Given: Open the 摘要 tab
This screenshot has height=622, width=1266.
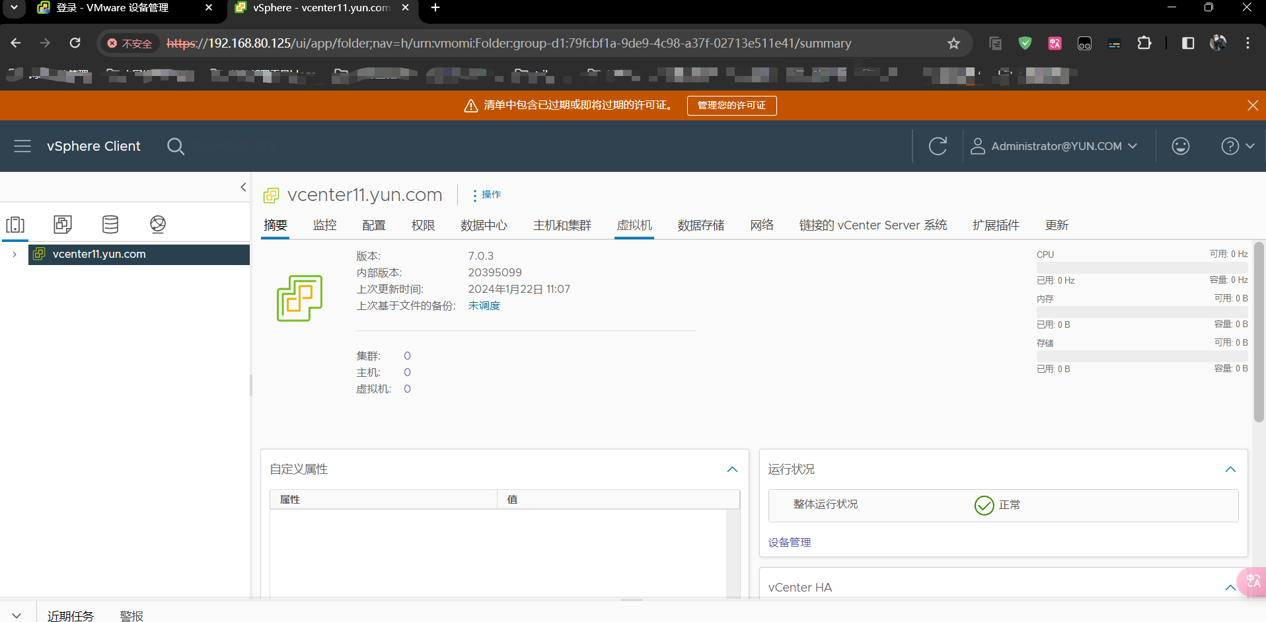Looking at the screenshot, I should click(276, 225).
